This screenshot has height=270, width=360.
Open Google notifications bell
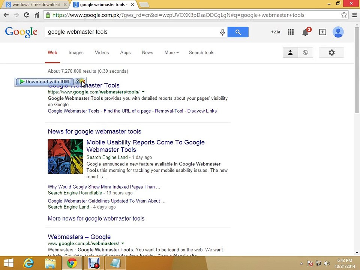pos(306,32)
